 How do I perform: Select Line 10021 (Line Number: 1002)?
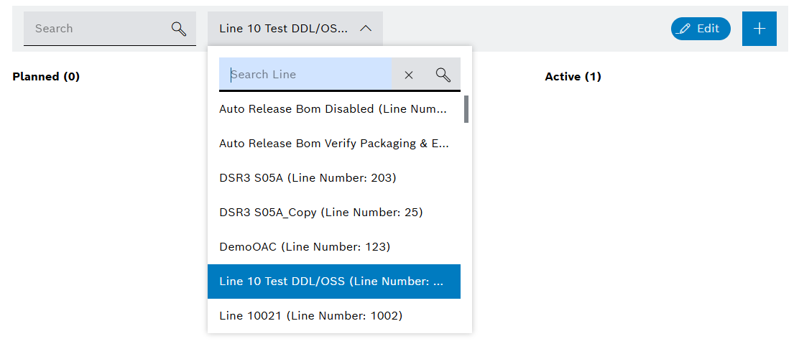(x=310, y=316)
